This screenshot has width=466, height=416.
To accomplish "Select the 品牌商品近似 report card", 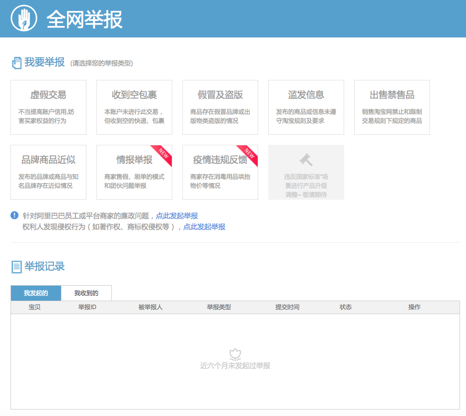I will tap(48, 172).
